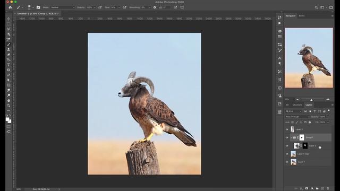Viewport: 340px width, 191px height.
Task: Open the layer Kind filter dropdown
Action: tap(294, 111)
